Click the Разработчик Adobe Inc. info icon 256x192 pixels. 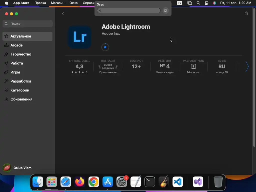[x=193, y=66]
